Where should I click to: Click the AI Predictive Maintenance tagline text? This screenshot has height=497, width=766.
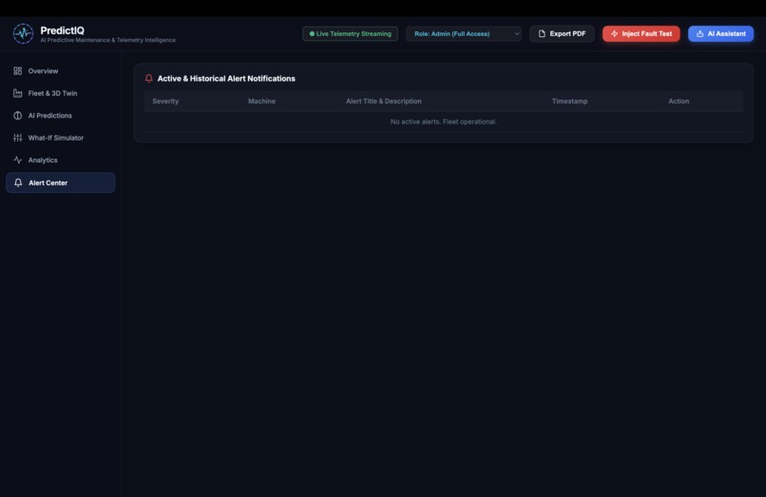coord(108,40)
